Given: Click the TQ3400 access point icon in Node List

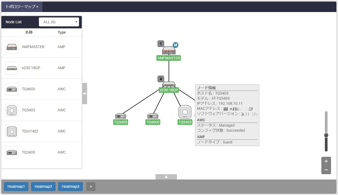Looking at the screenshot, I should (x=12, y=153).
